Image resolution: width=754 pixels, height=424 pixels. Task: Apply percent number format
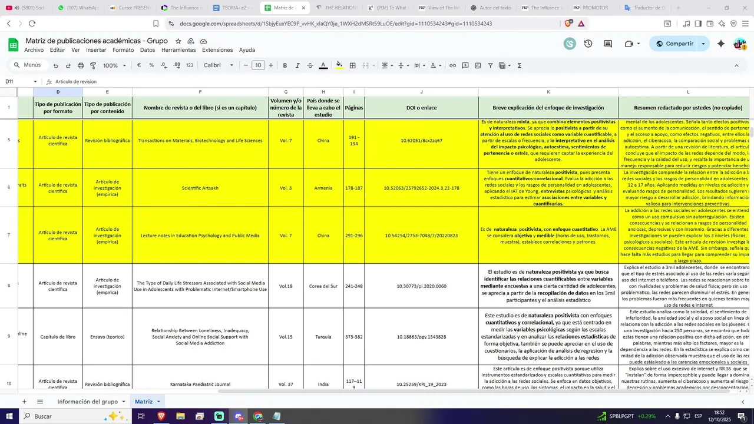(151, 65)
